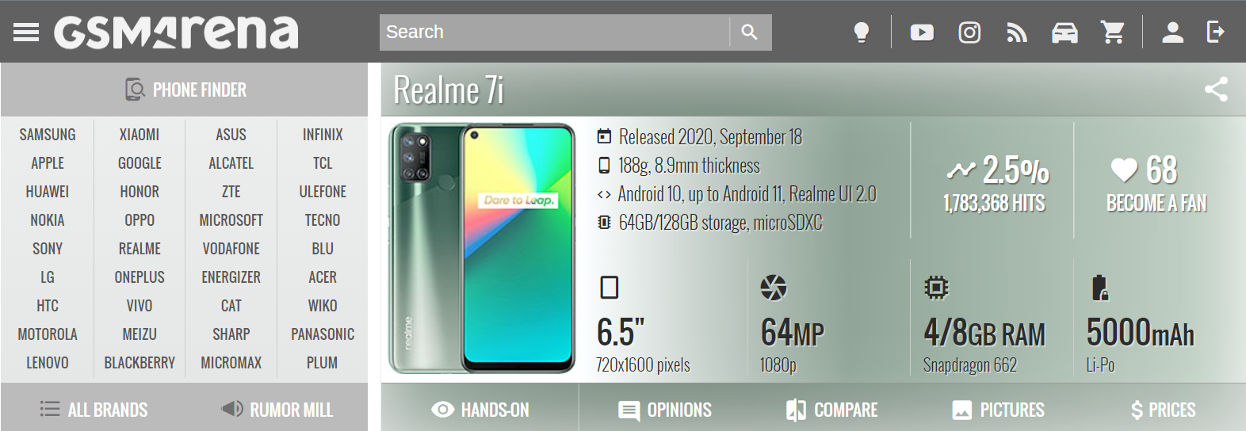Open the Samsung brand link
Image resolution: width=1246 pixels, height=431 pixels.
point(48,135)
